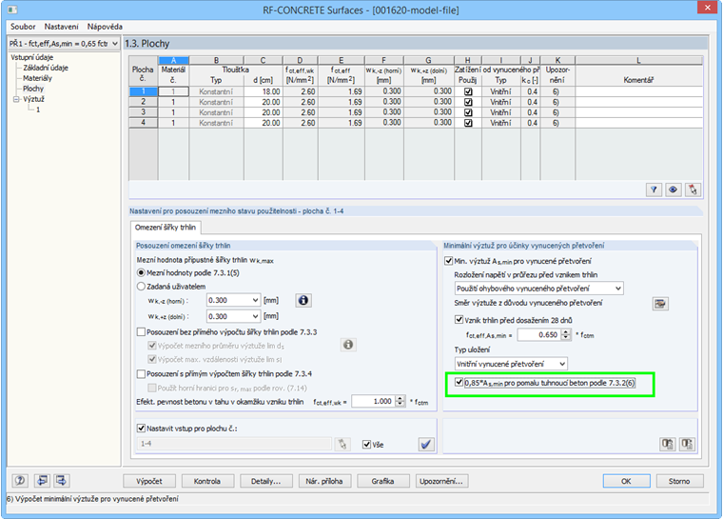Click the application icon in title bar
This screenshot has height=519, width=723.
point(12,10)
